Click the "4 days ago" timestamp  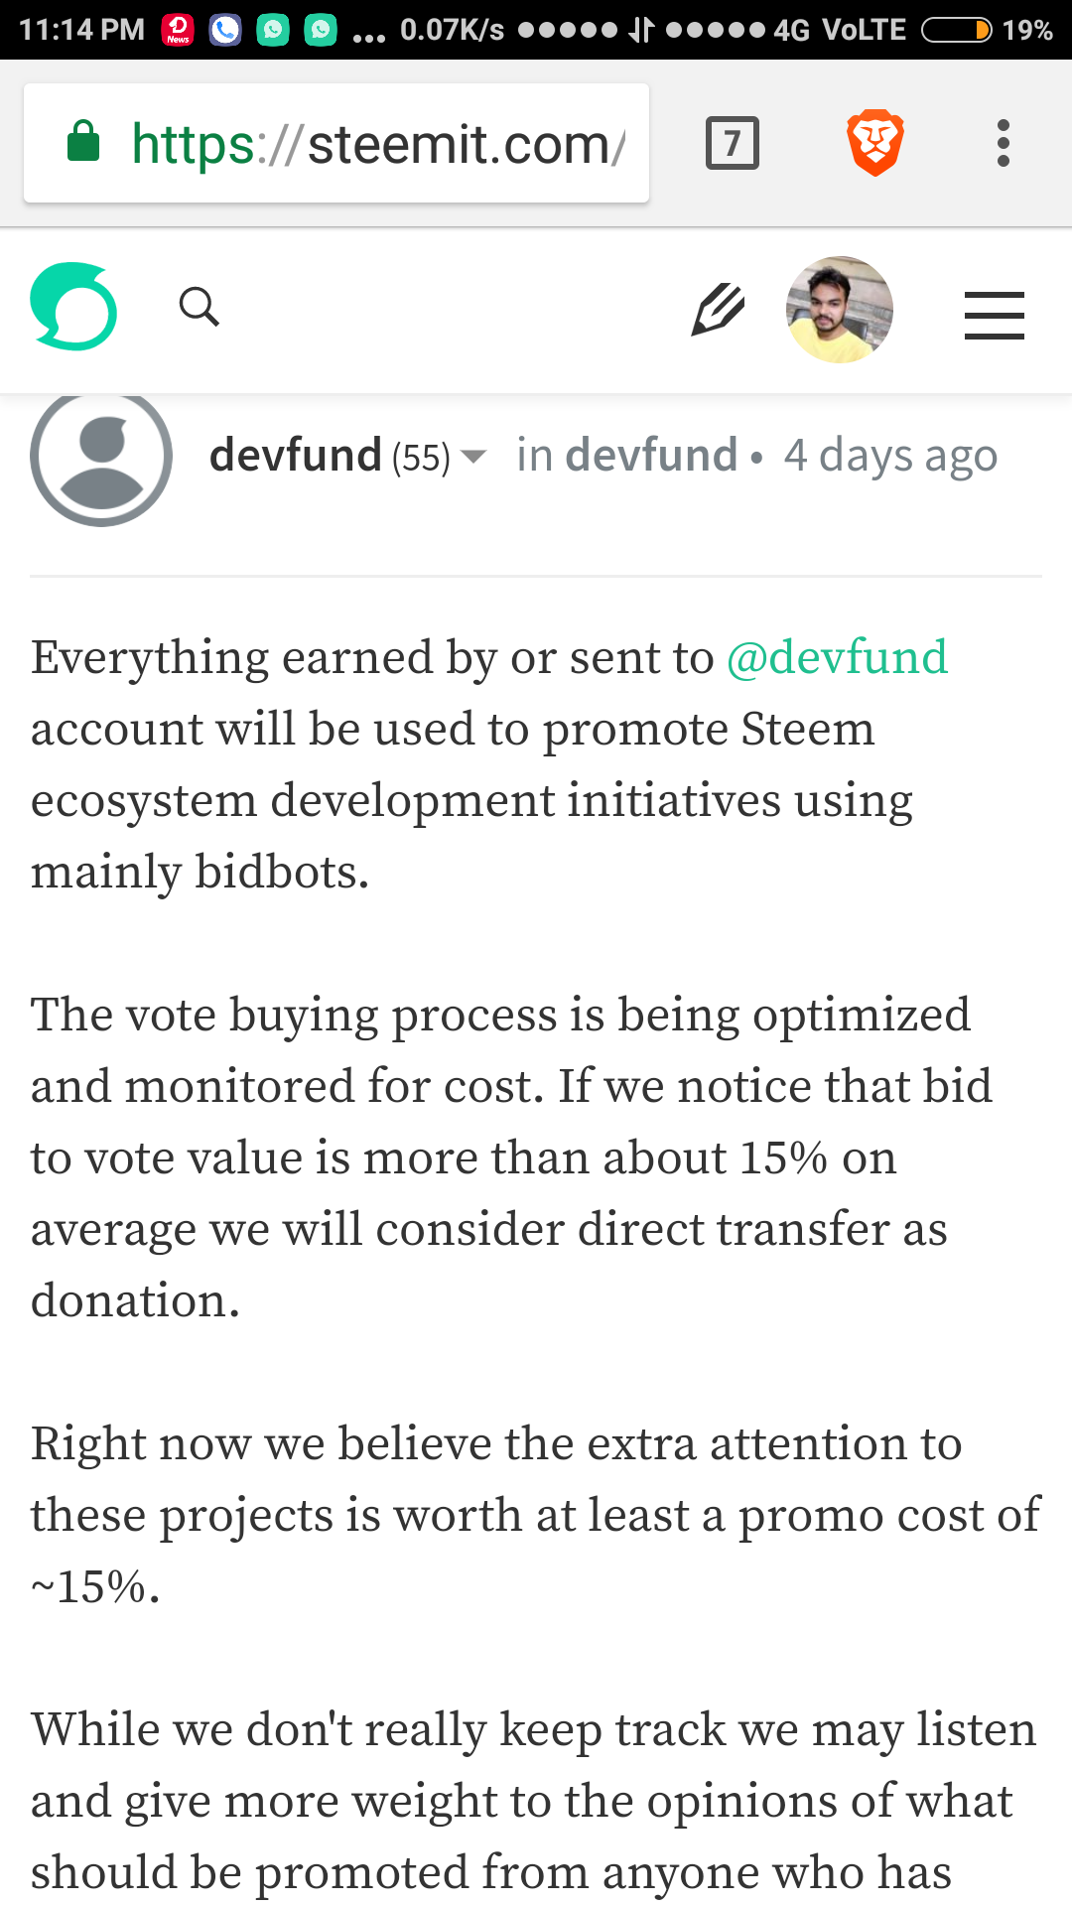click(x=890, y=456)
